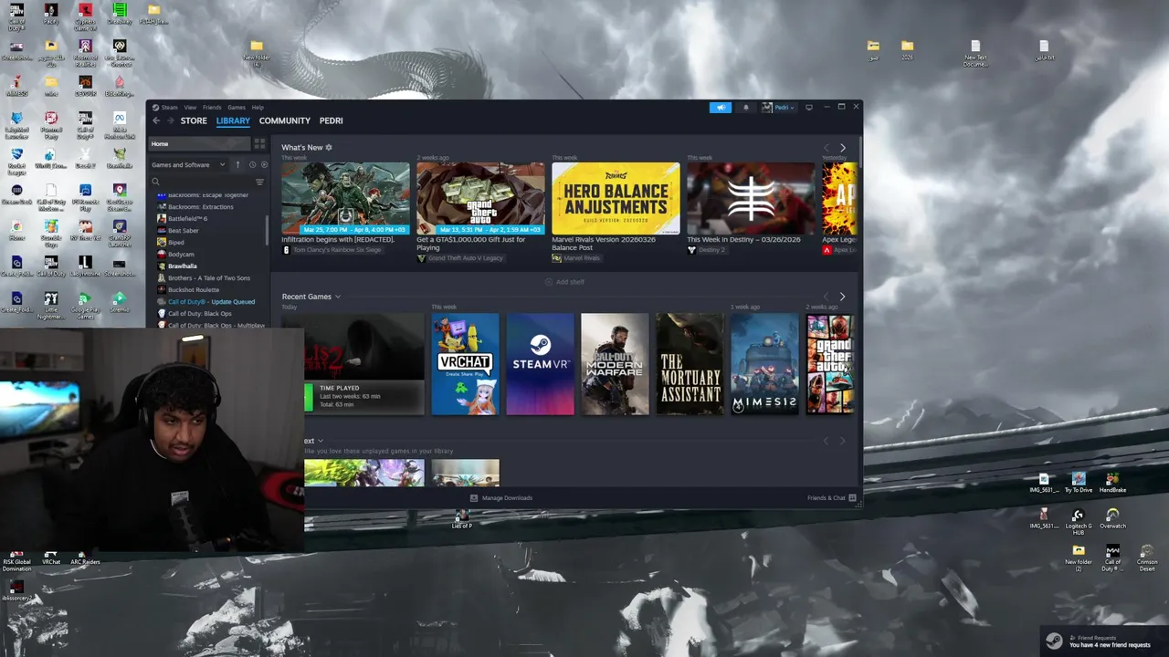
Task: Click the Add shelf button
Action: tap(564, 282)
